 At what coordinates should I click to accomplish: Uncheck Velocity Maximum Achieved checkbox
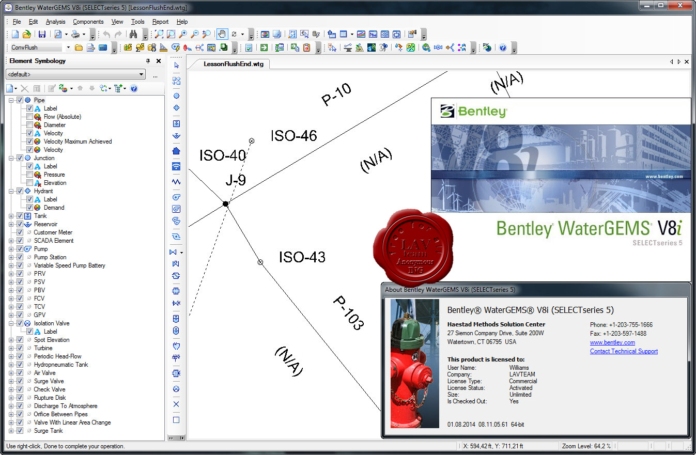29,142
